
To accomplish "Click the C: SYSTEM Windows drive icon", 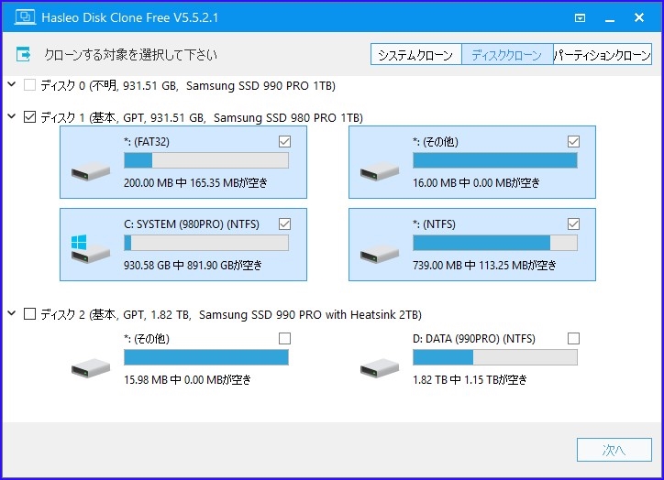I will tap(91, 248).
